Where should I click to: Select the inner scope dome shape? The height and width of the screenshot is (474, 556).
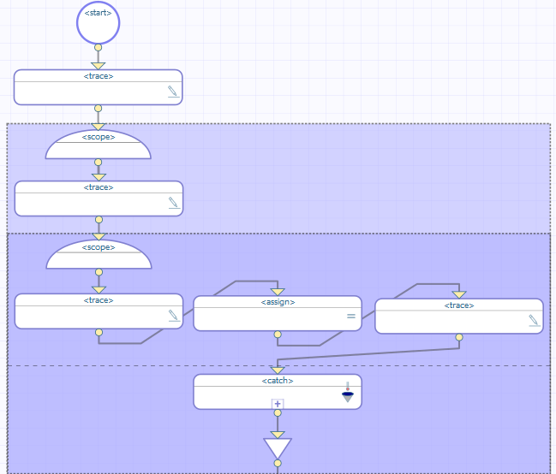(99, 254)
